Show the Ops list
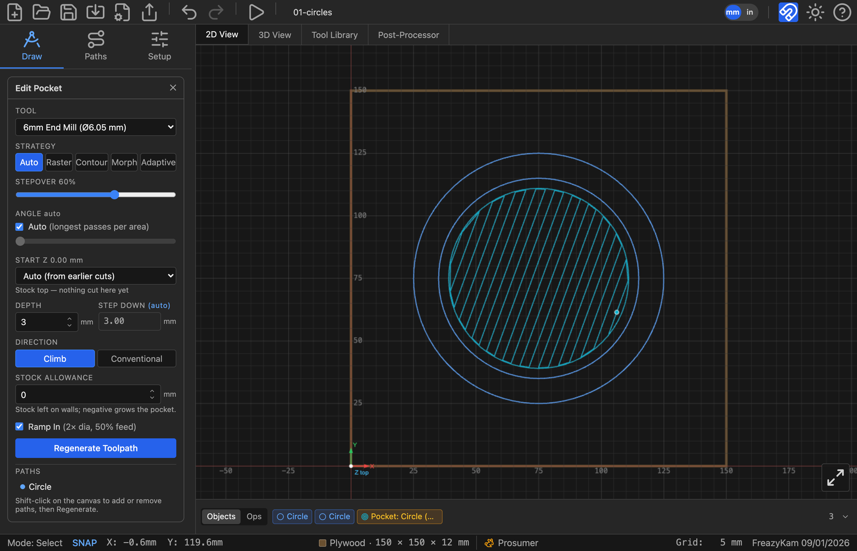The image size is (857, 551). [254, 517]
